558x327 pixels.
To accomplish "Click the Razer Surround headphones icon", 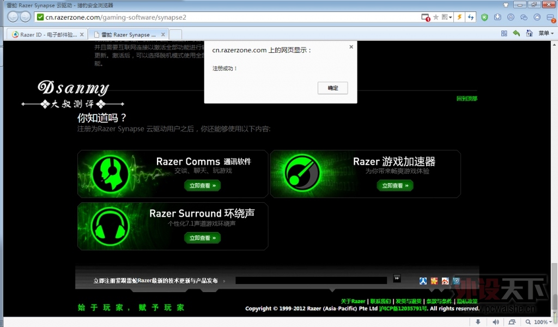I will pos(110,227).
